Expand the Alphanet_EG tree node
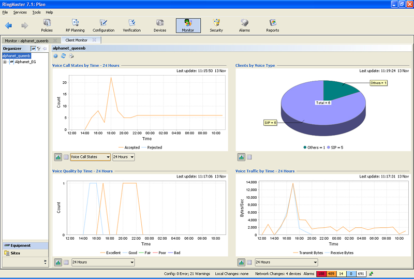 5,62
